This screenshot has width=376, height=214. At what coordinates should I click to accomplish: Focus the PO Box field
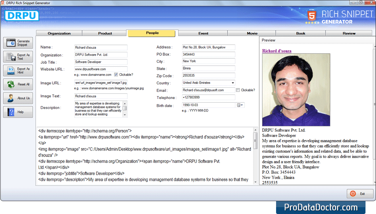208,54
